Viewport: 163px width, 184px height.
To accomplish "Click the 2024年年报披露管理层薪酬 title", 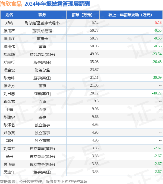I will click(x=57, y=4).
